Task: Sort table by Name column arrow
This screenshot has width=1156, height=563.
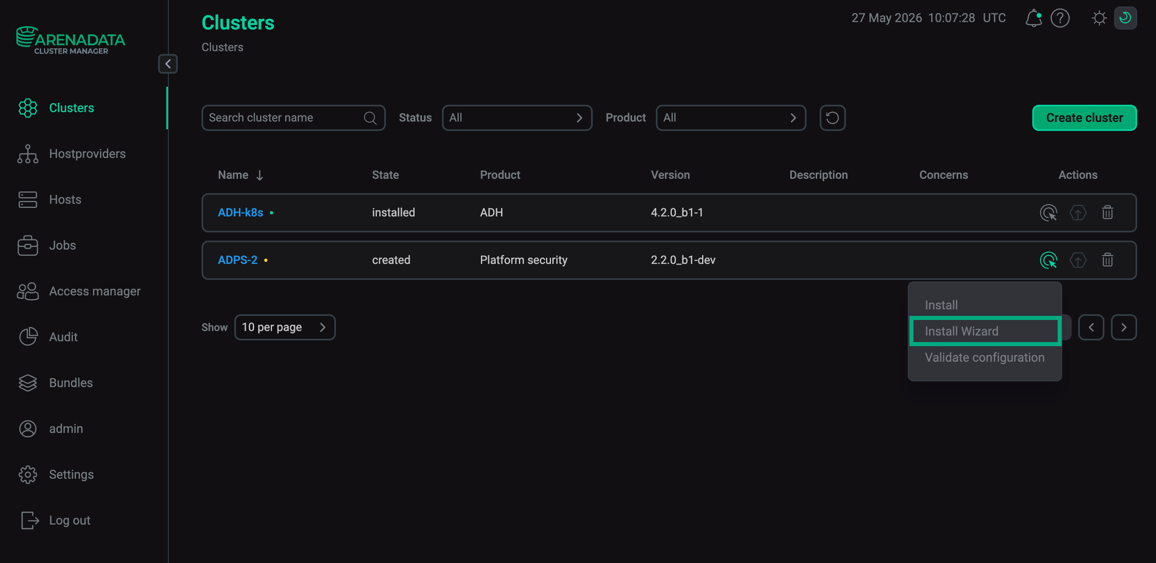Action: point(259,175)
